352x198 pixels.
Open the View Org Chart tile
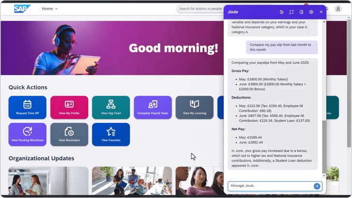click(111, 107)
